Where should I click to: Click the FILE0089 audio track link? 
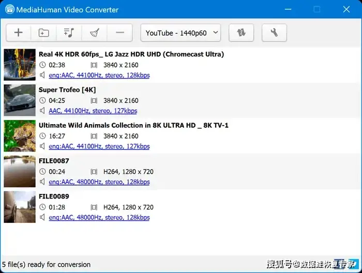(99, 218)
